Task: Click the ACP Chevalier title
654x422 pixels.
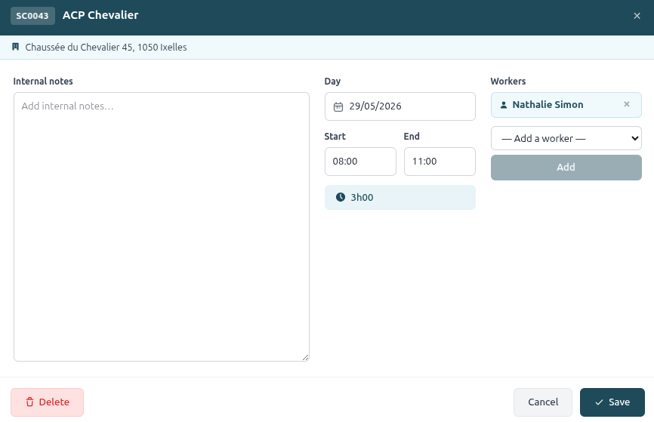Action: 100,15
